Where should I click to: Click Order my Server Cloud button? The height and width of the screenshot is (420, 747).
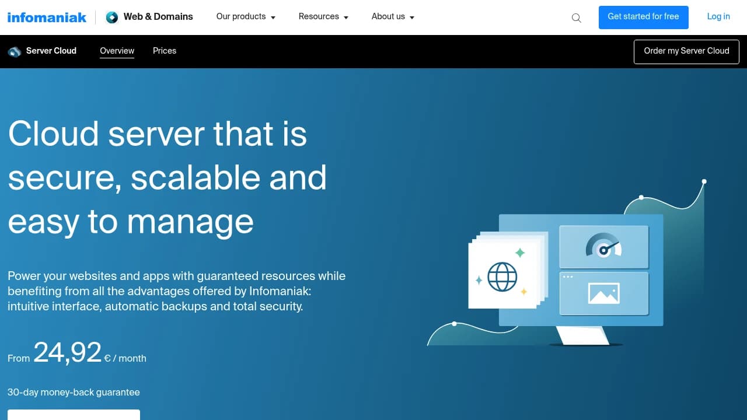point(686,51)
